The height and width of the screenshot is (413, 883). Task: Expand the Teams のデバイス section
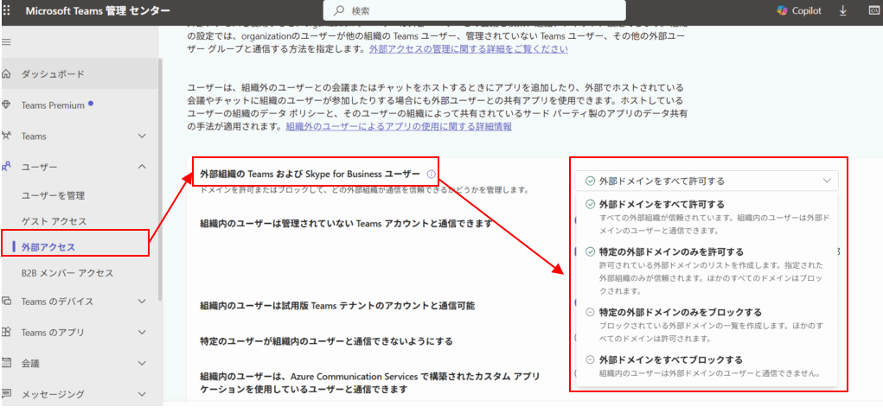(143, 302)
